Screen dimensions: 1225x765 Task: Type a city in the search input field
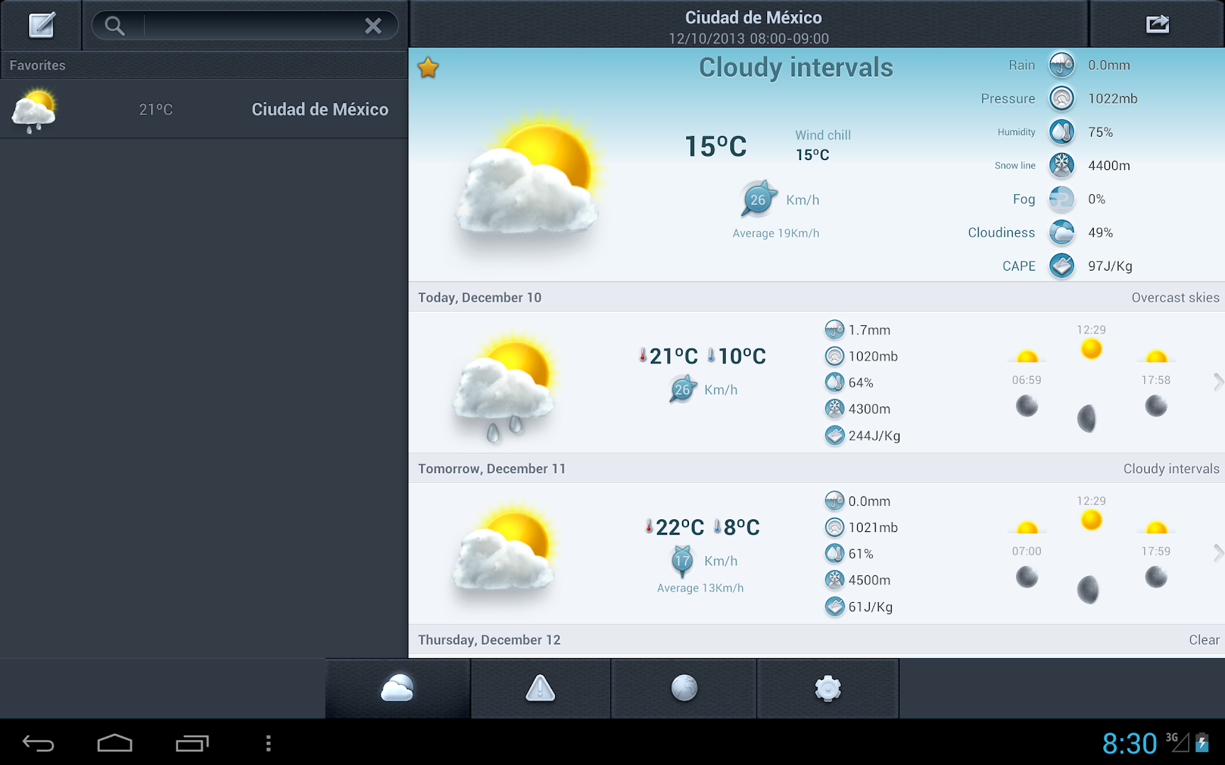[x=248, y=25]
